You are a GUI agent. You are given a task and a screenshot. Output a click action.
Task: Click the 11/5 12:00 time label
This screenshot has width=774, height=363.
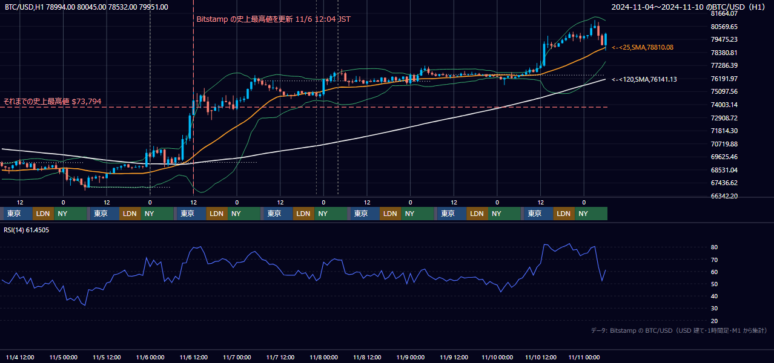coord(107,357)
